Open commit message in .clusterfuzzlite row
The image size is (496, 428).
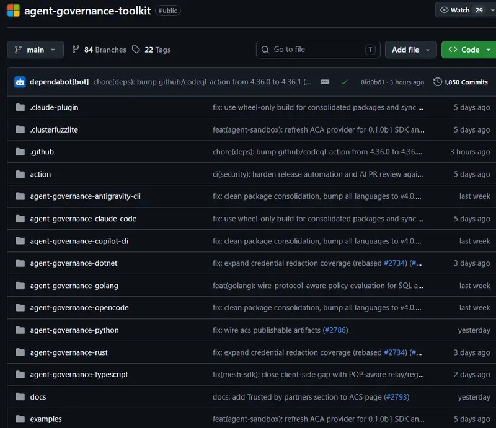(x=318, y=129)
